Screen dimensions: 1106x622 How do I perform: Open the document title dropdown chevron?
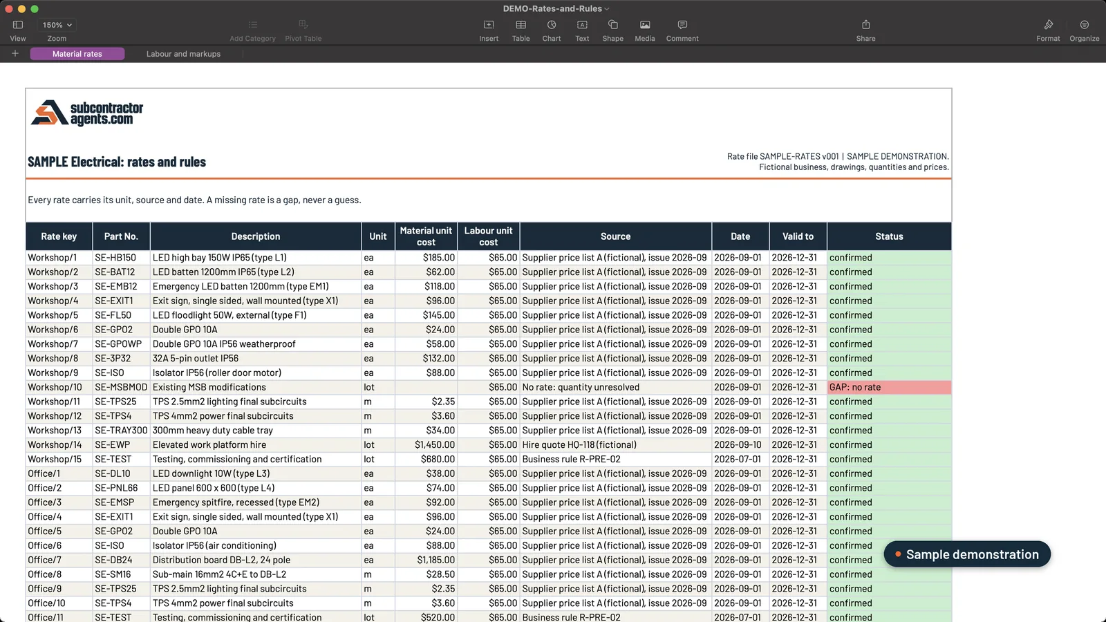607,9
